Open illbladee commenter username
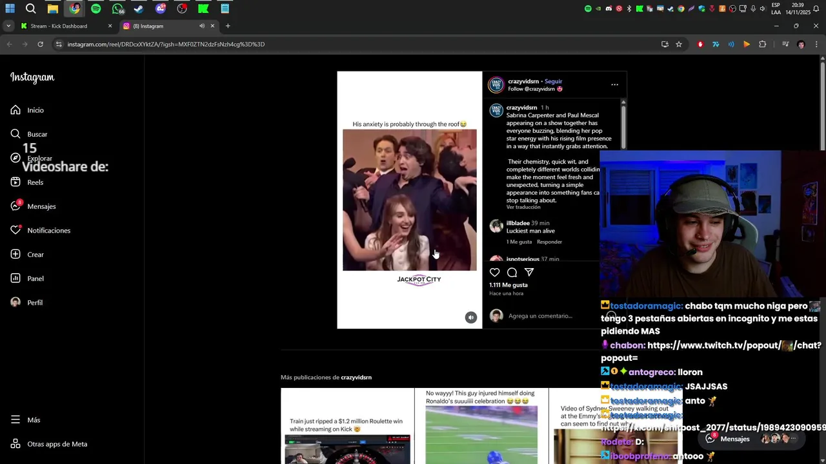Image resolution: width=826 pixels, height=464 pixels. (518, 223)
